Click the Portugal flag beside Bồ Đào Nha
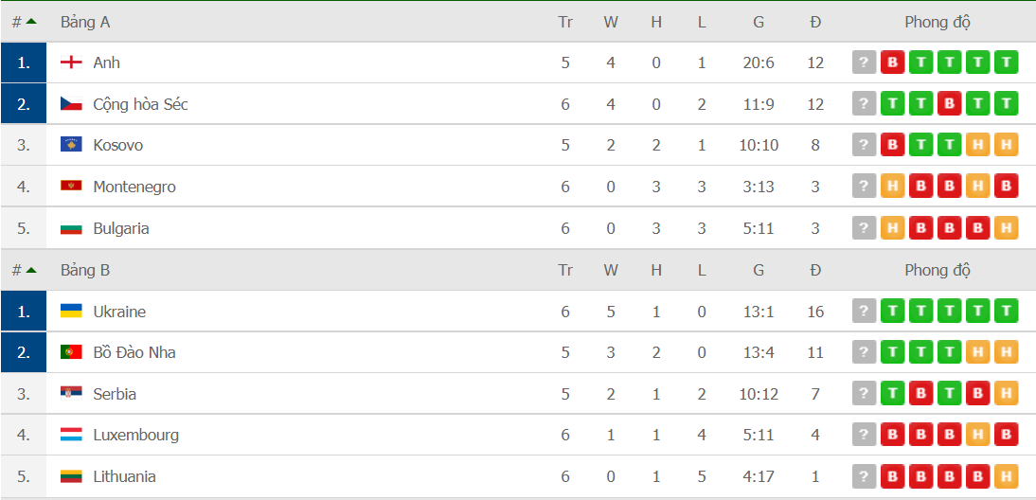This screenshot has width=1036, height=500. (71, 352)
